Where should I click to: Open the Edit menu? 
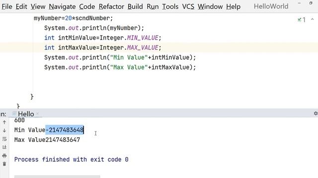(21, 6)
